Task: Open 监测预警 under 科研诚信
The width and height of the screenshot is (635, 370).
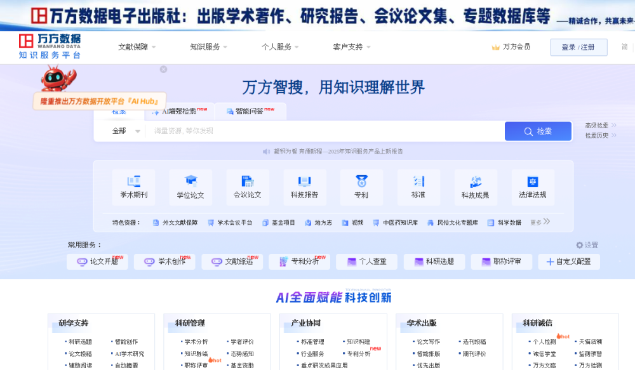Action: (x=590, y=353)
